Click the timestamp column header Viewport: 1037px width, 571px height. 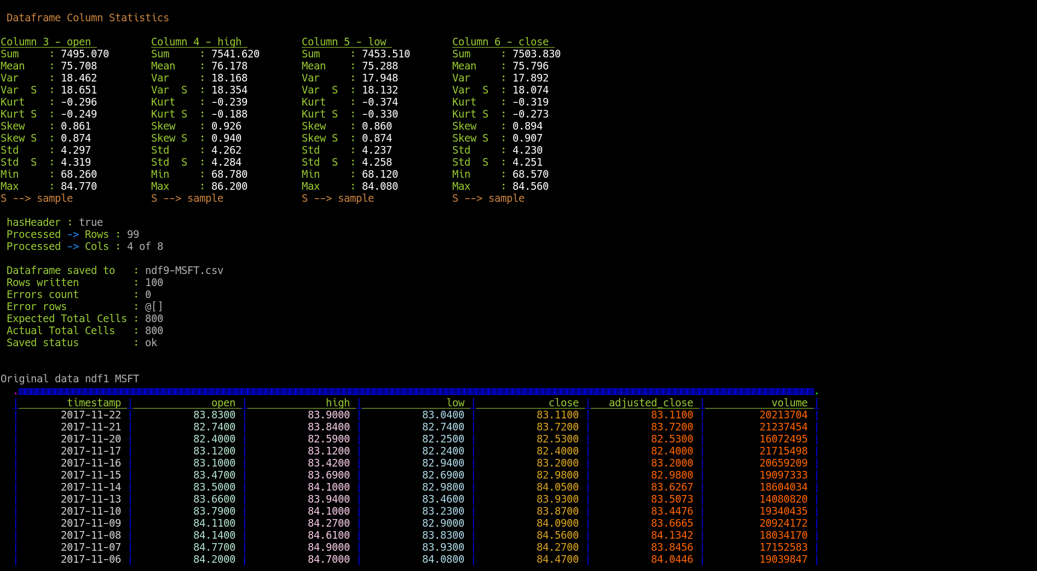[94, 403]
